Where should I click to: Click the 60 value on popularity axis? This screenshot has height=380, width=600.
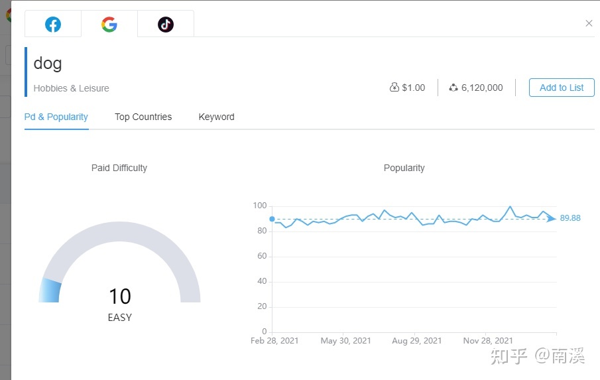(x=262, y=256)
